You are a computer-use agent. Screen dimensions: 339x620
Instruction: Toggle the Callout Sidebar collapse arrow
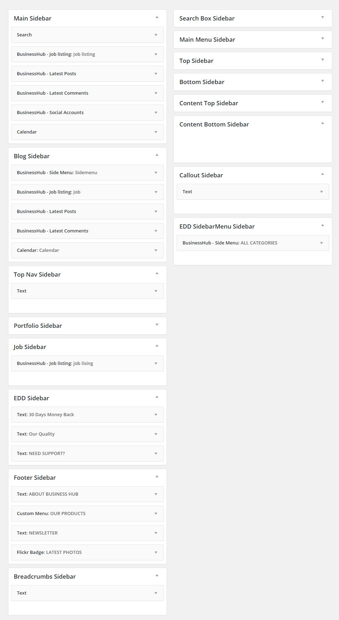point(322,174)
